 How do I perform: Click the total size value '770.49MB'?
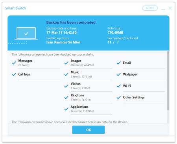tap(115, 33)
